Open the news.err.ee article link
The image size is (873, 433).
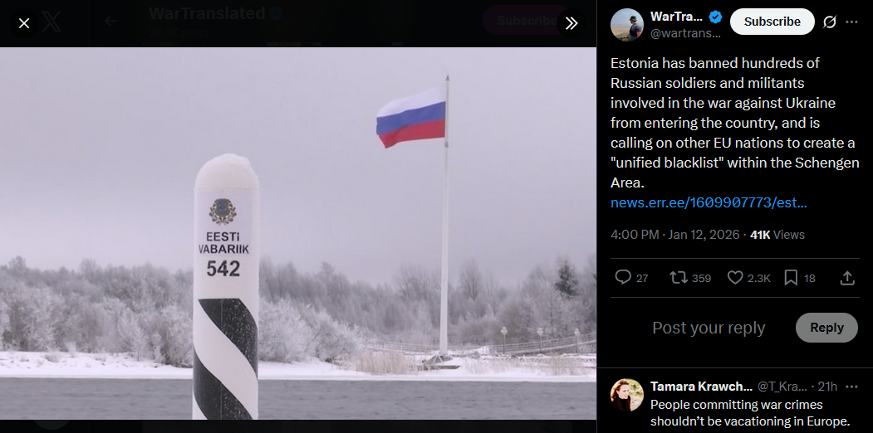click(709, 203)
